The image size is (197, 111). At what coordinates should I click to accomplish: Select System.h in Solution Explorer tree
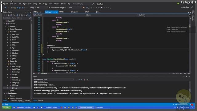14,59
